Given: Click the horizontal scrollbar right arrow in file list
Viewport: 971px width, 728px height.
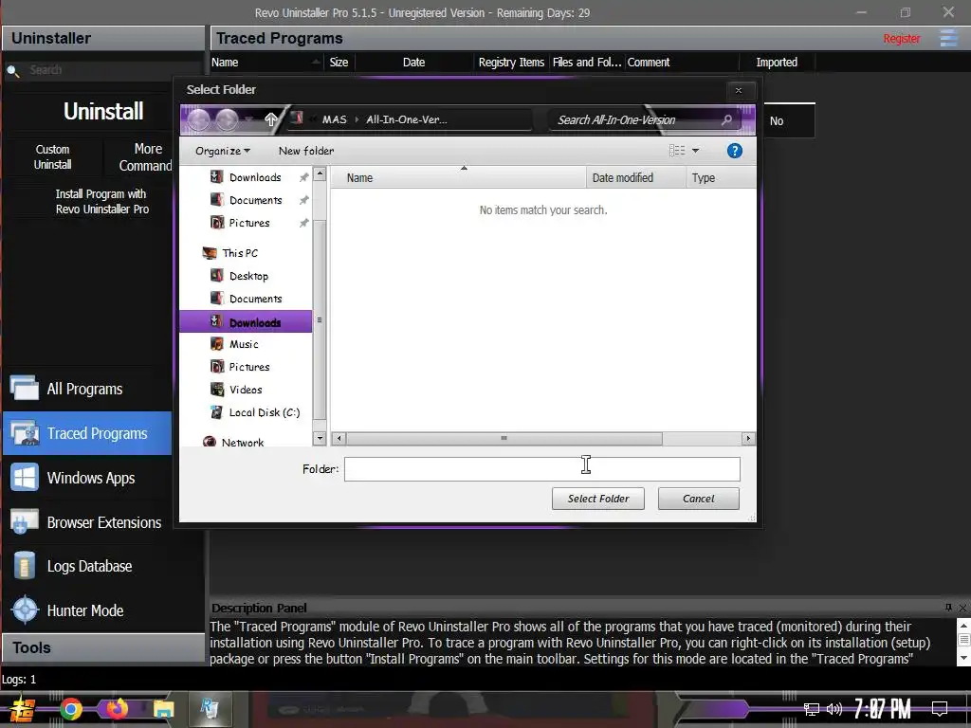Looking at the screenshot, I should [748, 438].
